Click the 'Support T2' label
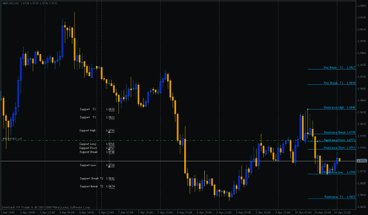 [x=88, y=109]
